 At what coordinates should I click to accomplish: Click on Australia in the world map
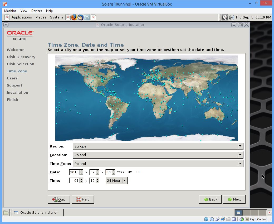click(214, 114)
